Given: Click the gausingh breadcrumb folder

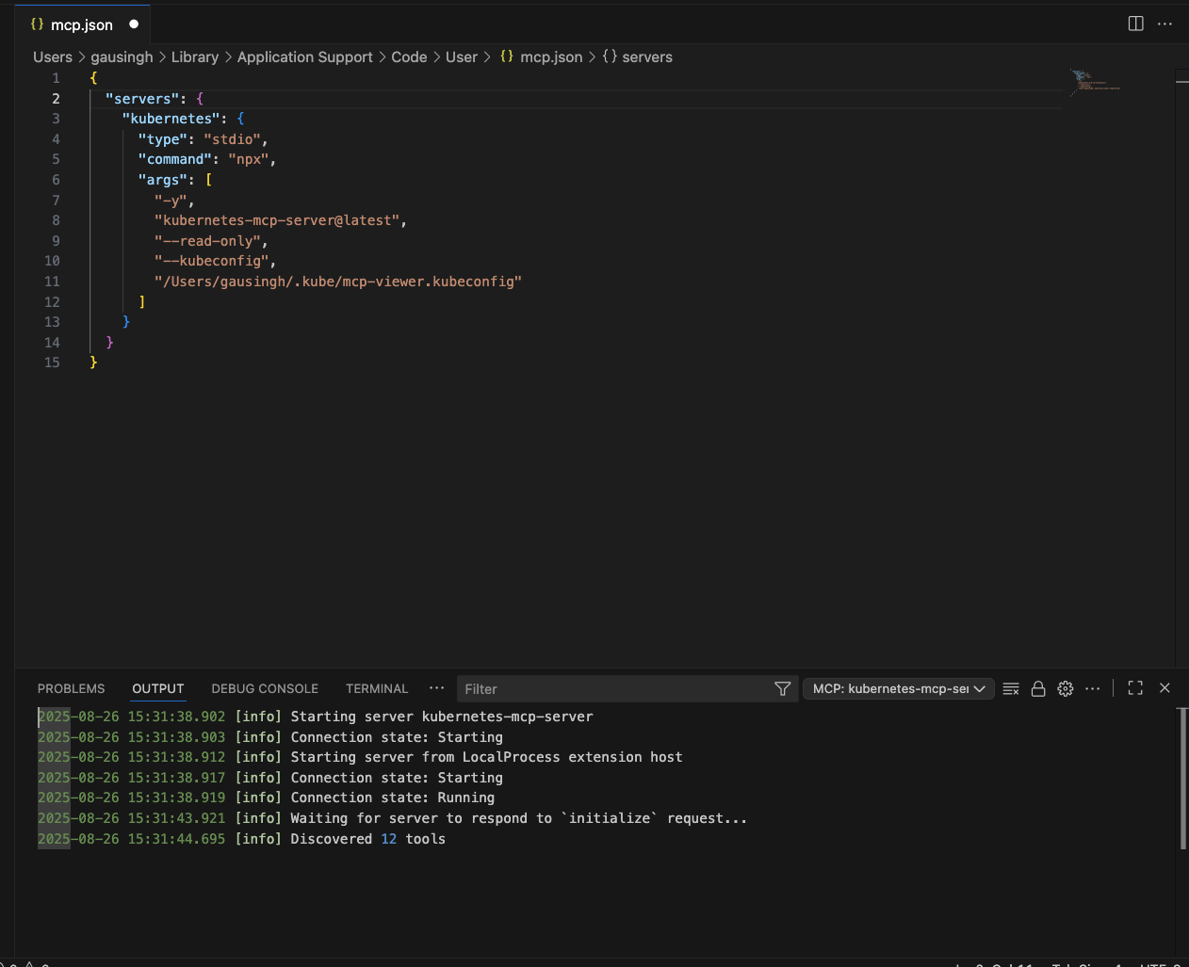Looking at the screenshot, I should point(122,56).
